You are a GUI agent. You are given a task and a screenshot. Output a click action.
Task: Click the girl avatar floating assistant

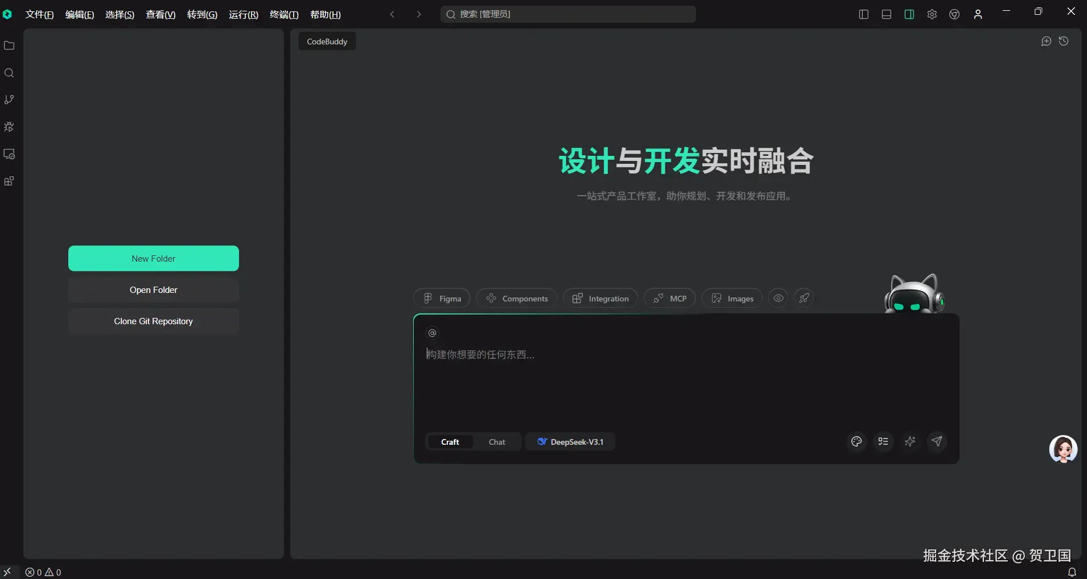pyautogui.click(x=1063, y=449)
